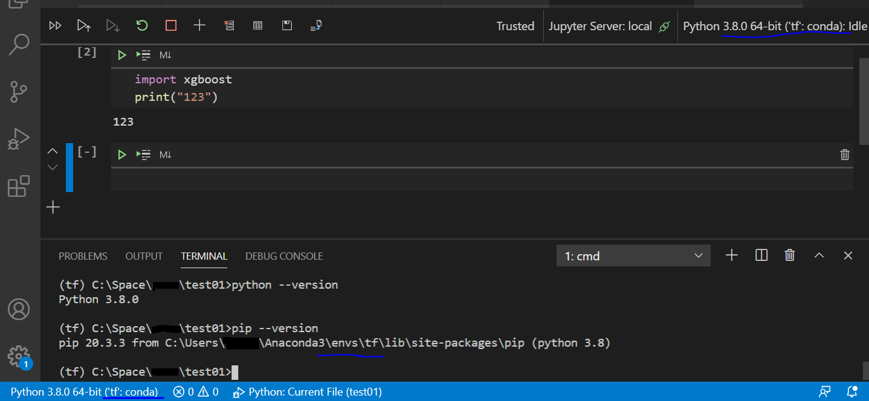The width and height of the screenshot is (869, 401).
Task: Open the Run and Debug view
Action: (x=19, y=139)
